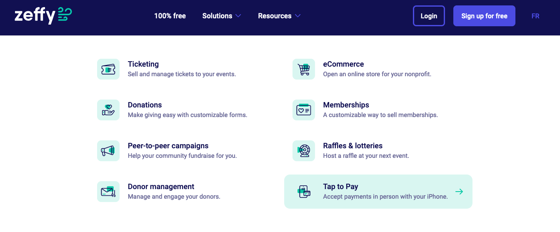Expand the Solutions dropdown menu
The image size is (560, 232).
click(x=222, y=16)
